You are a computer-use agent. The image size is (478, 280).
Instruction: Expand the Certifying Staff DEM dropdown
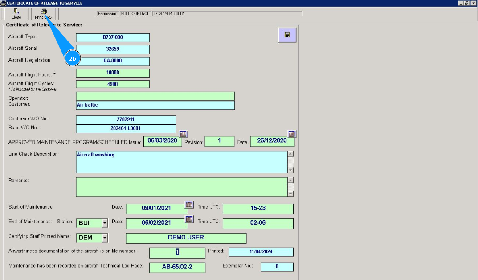click(105, 238)
